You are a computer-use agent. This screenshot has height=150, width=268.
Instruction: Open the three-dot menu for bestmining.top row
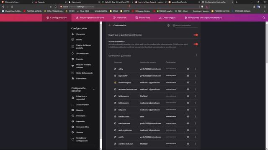click(195, 82)
